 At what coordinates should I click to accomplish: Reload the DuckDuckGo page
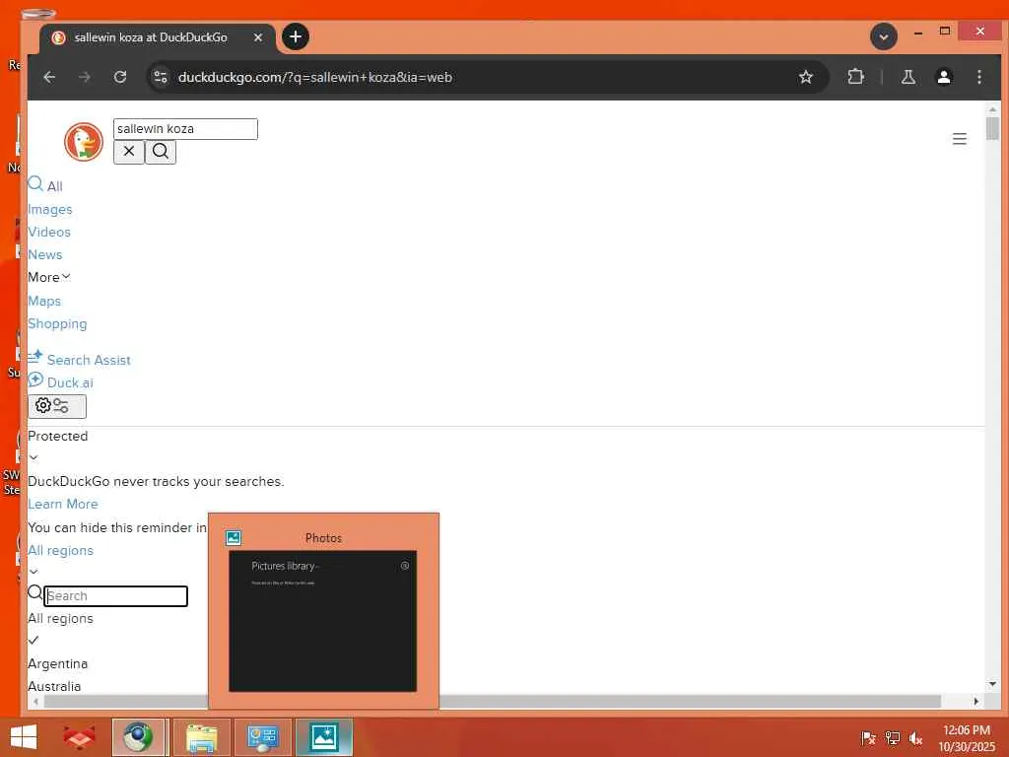coord(119,77)
